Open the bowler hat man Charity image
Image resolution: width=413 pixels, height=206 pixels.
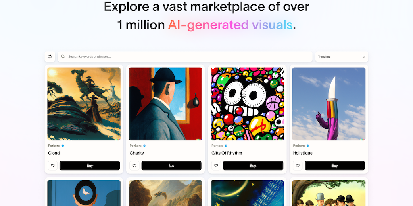(x=166, y=104)
